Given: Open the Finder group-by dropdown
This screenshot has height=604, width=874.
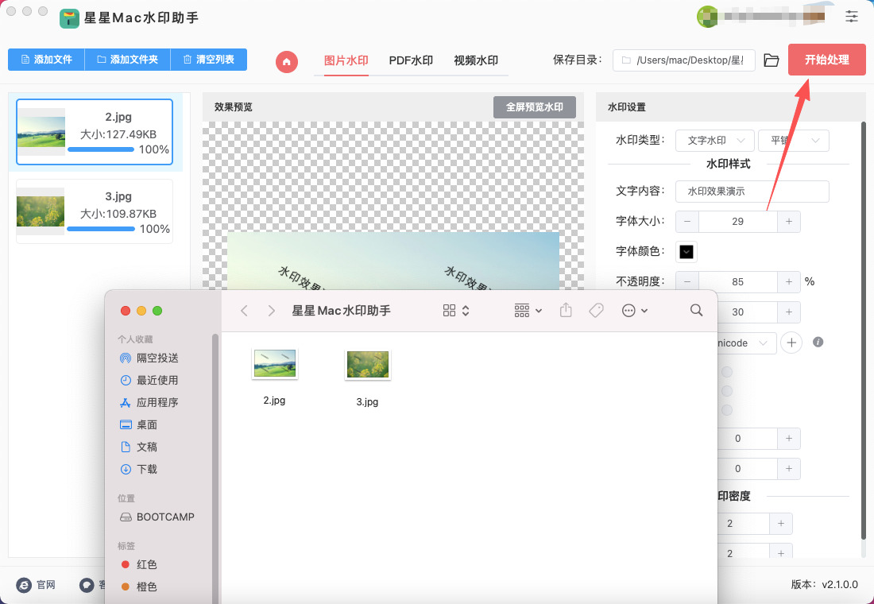Looking at the screenshot, I should [528, 310].
